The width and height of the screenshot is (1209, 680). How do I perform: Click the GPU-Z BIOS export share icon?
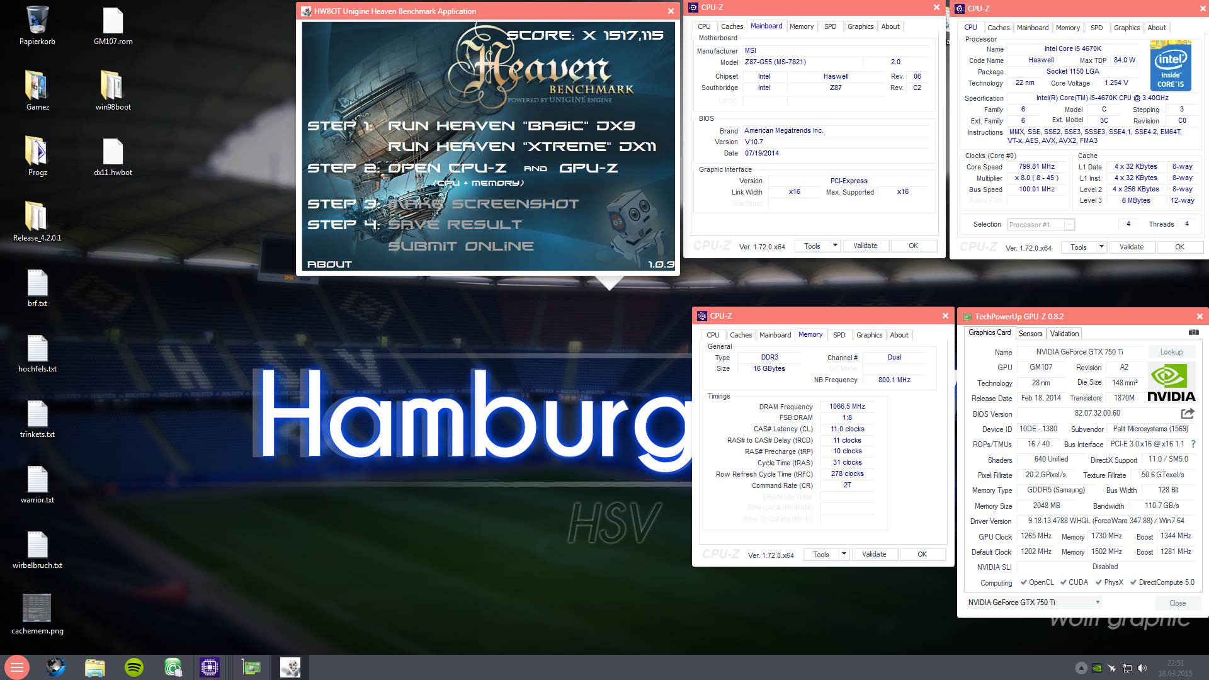tap(1188, 414)
